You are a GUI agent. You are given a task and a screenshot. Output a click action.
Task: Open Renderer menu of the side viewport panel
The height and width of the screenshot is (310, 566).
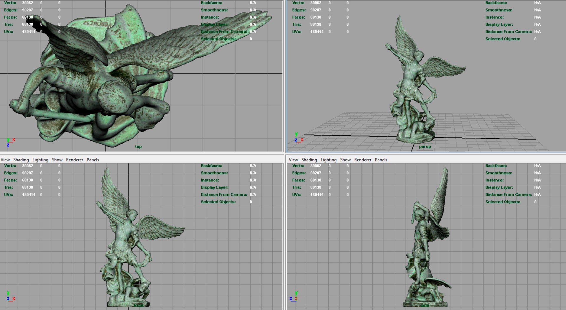[363, 160]
